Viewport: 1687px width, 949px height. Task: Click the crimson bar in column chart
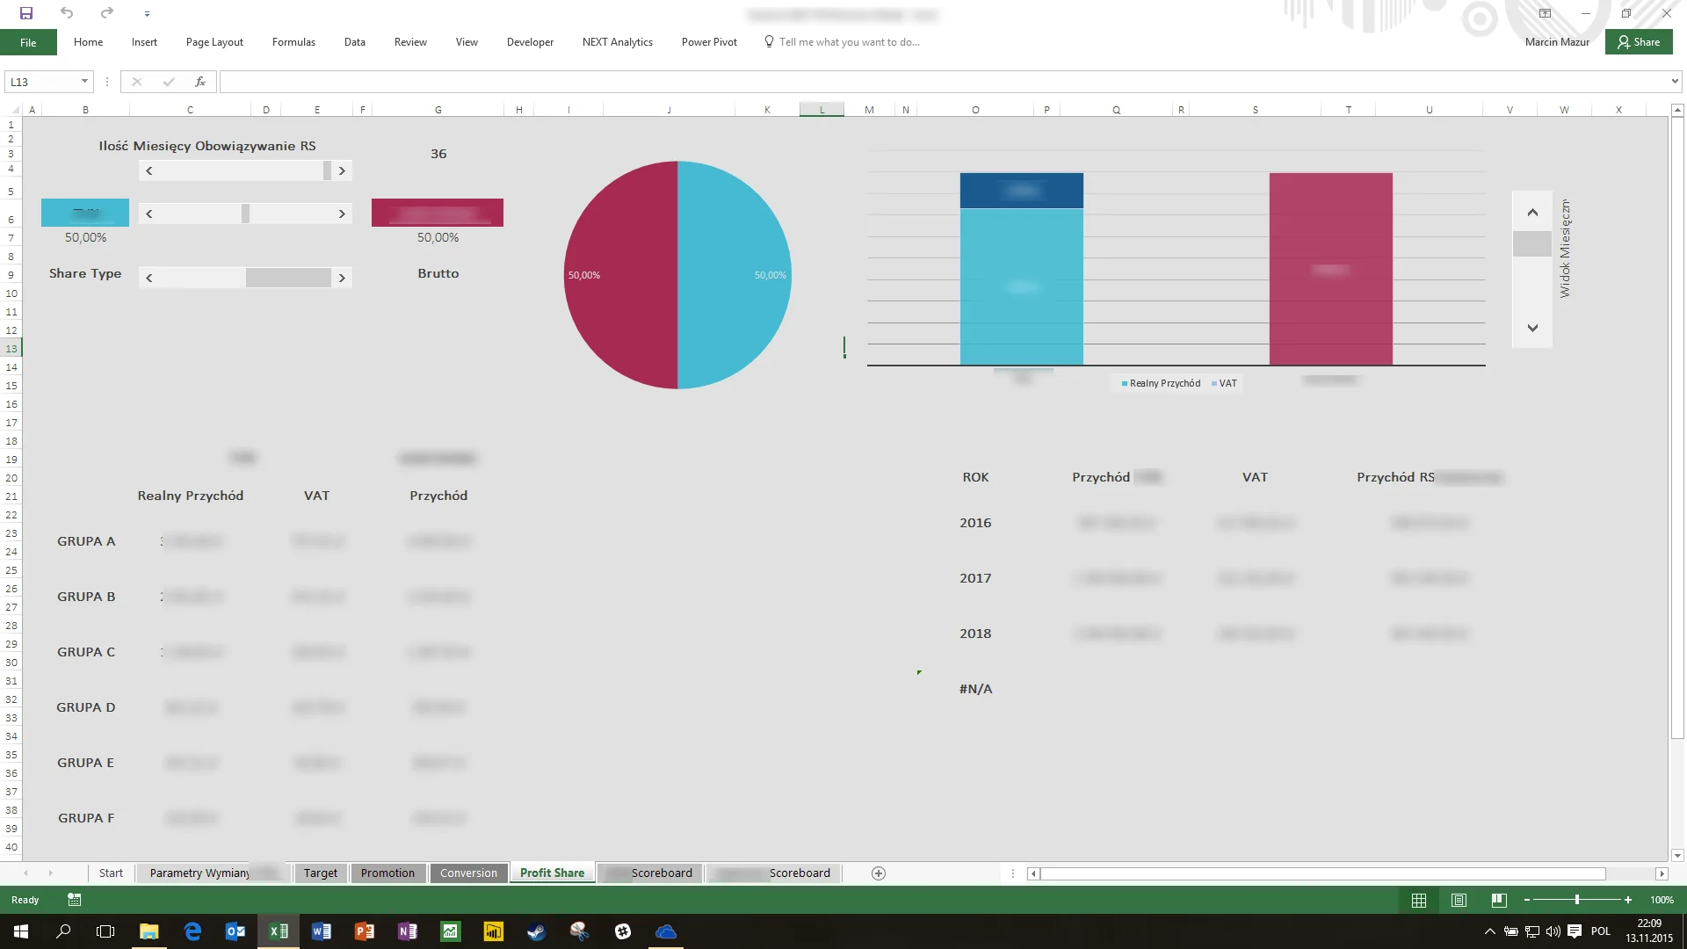[x=1330, y=269]
